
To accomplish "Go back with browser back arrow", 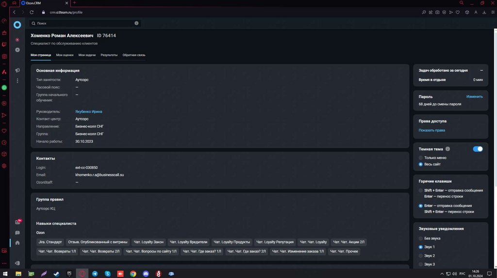I will pyautogui.click(x=14, y=12).
